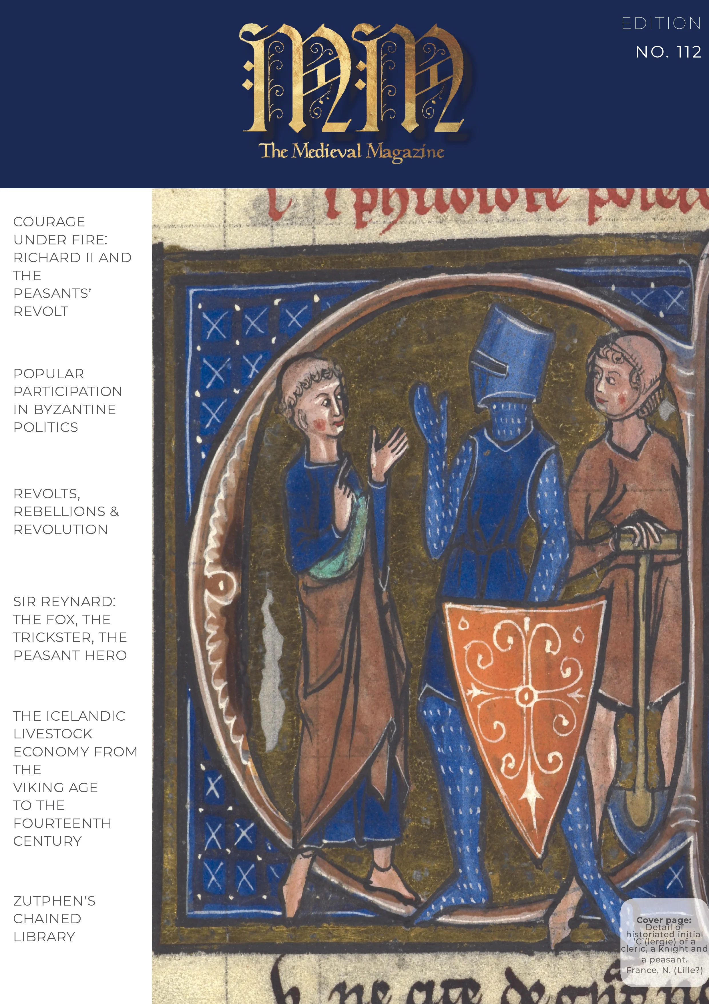Select 'Popular Participation in Byzantine Politics' headline
The width and height of the screenshot is (709, 1004).
[x=68, y=400]
